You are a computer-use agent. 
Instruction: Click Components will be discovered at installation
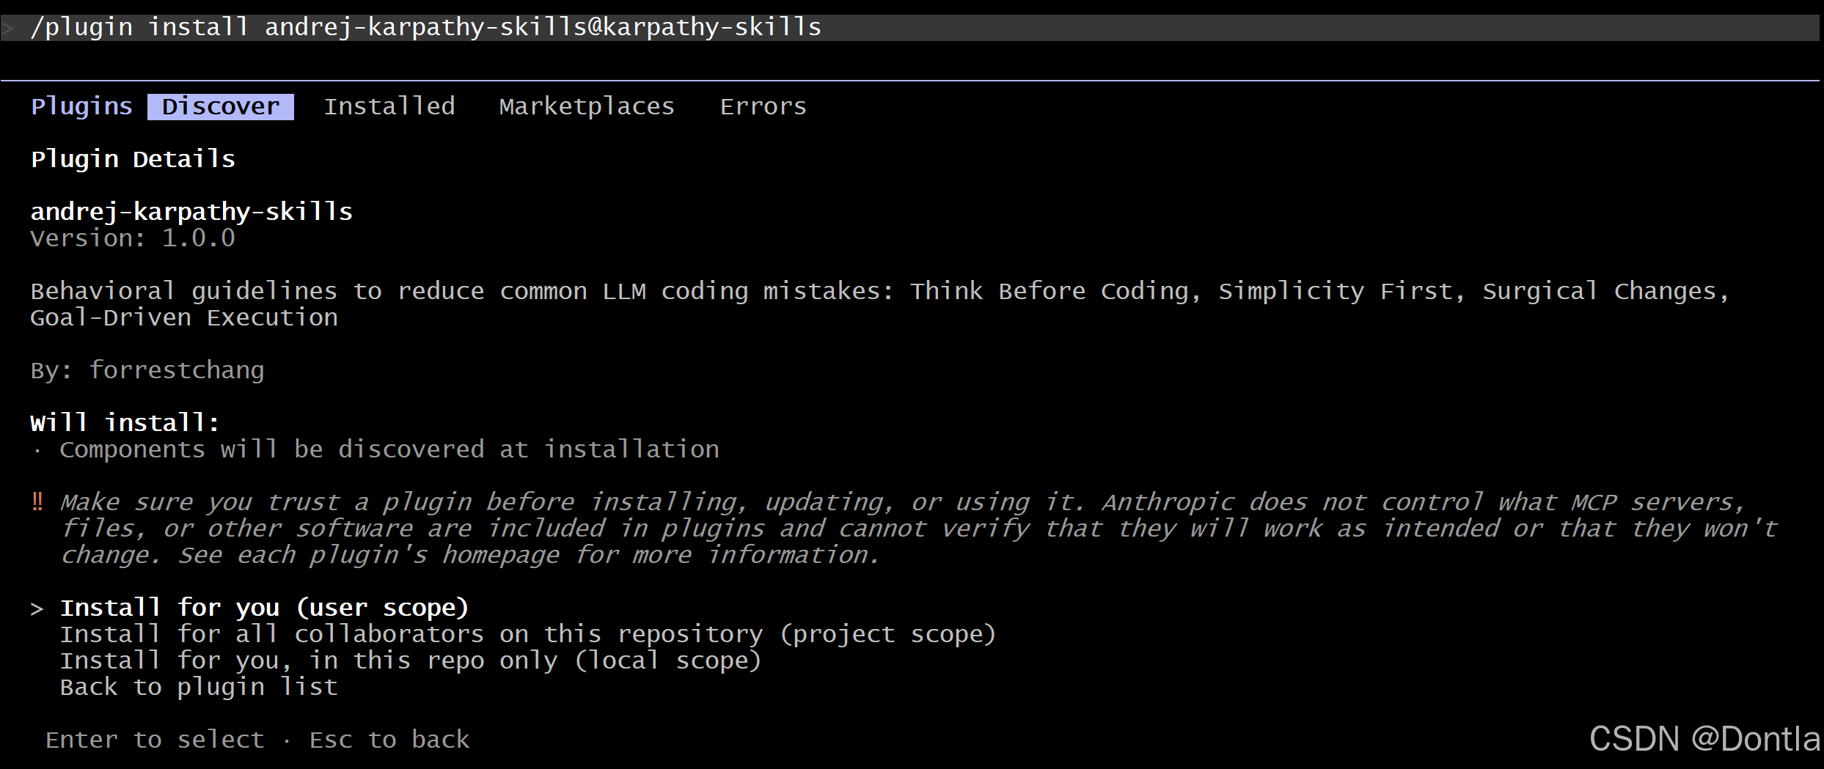click(389, 449)
